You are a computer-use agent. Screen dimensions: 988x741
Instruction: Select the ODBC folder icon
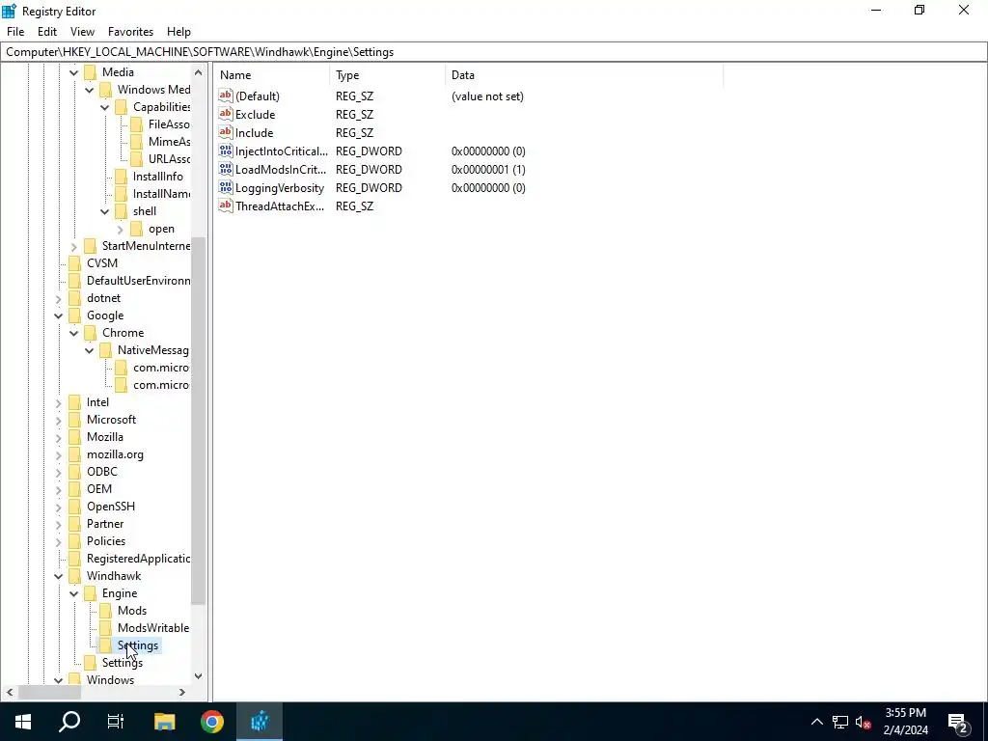pyautogui.click(x=75, y=471)
